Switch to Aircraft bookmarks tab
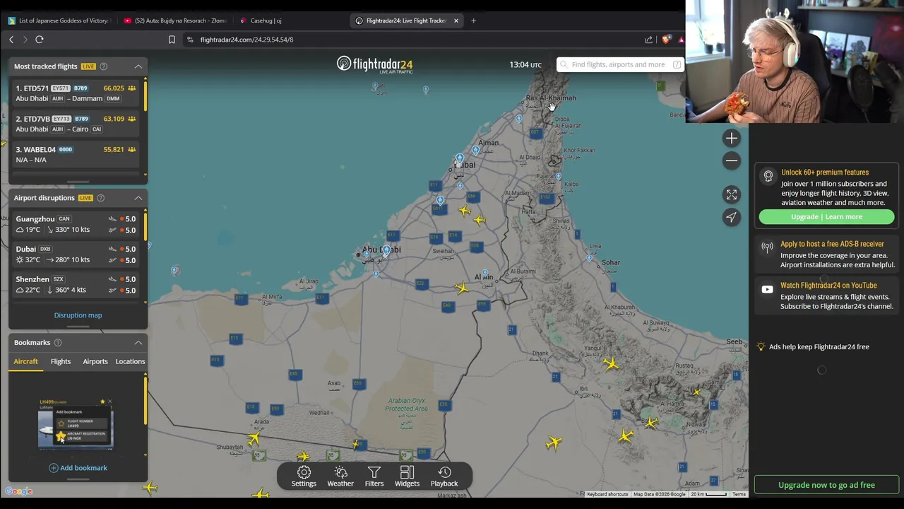 [x=25, y=361]
